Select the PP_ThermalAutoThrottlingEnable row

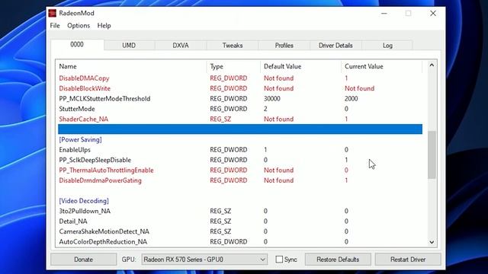[x=240, y=170]
